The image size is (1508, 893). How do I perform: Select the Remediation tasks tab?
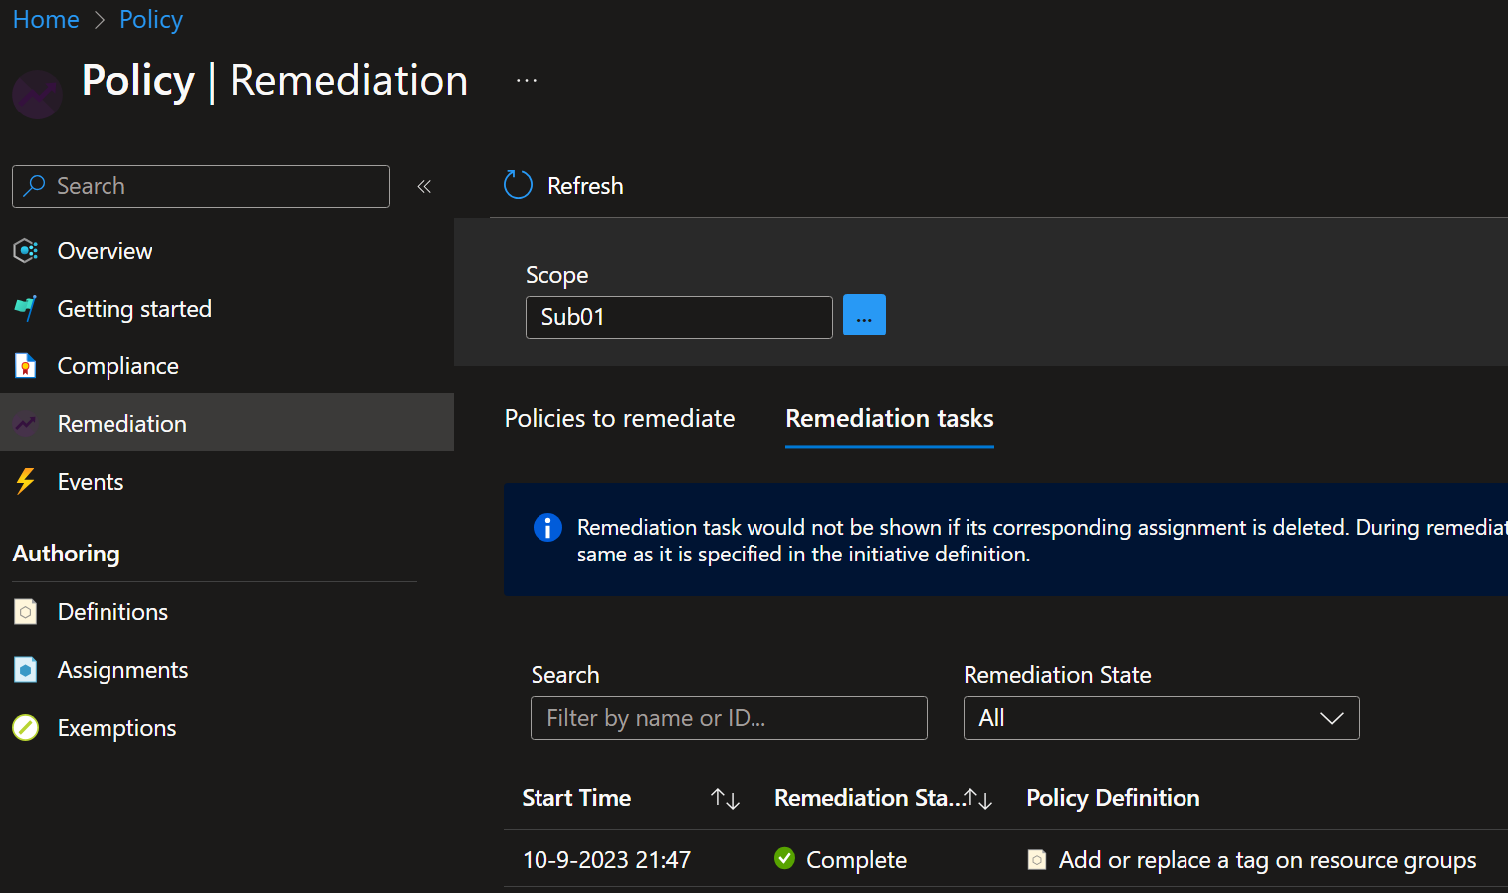click(x=890, y=419)
